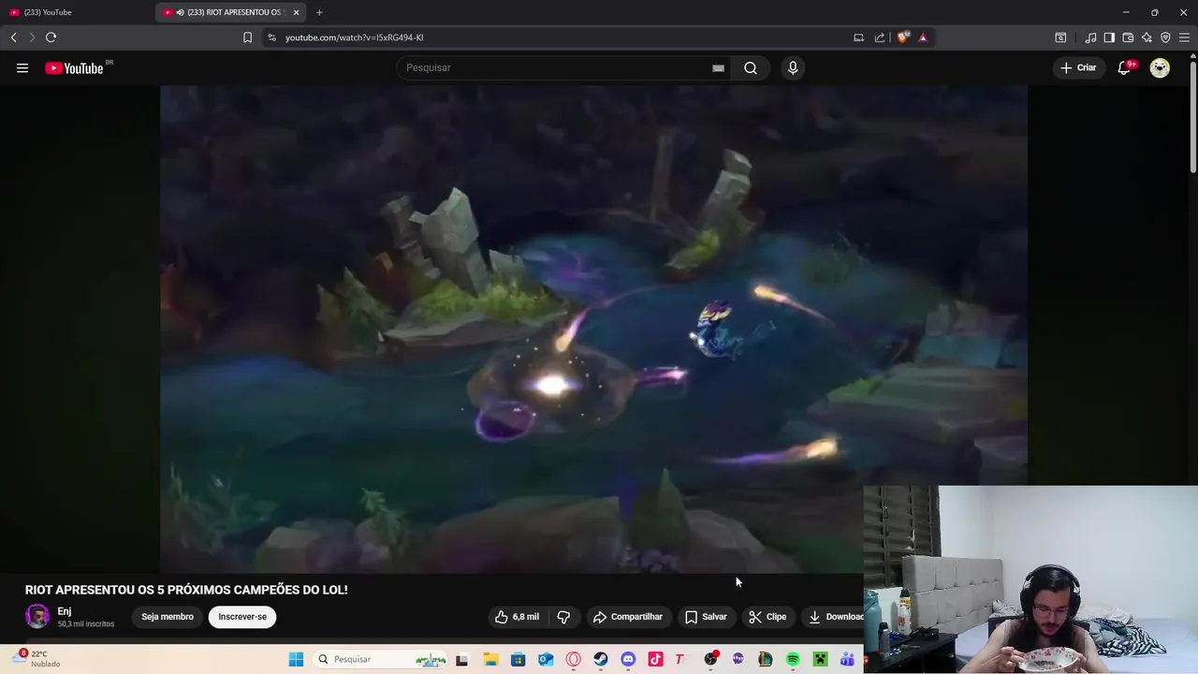Open tab search button
1198x674 pixels.
[x=1060, y=37]
